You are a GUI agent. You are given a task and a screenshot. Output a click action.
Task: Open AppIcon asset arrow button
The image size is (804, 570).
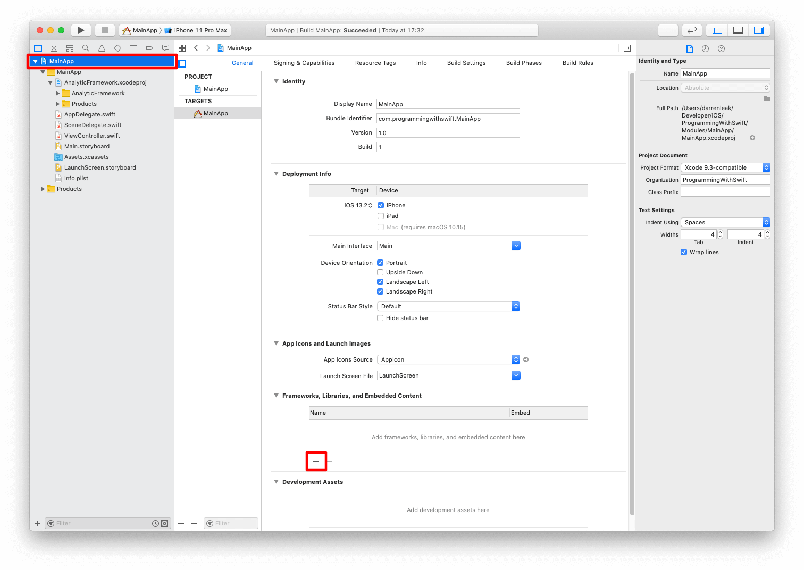[526, 359]
